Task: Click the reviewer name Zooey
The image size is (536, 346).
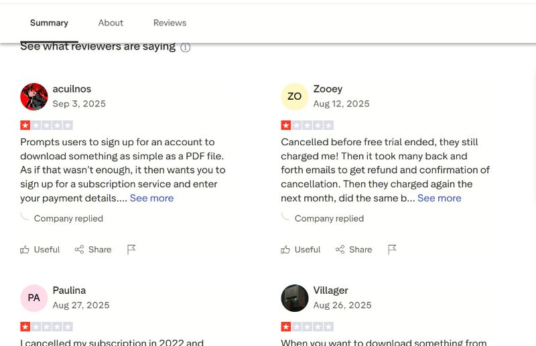Action: click(x=328, y=89)
